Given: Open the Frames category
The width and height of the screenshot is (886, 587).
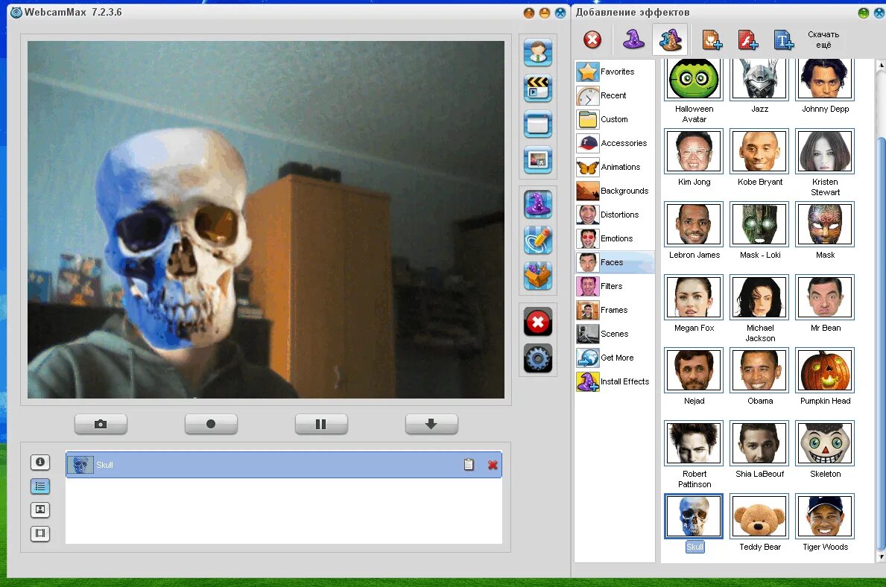Looking at the screenshot, I should point(615,310).
